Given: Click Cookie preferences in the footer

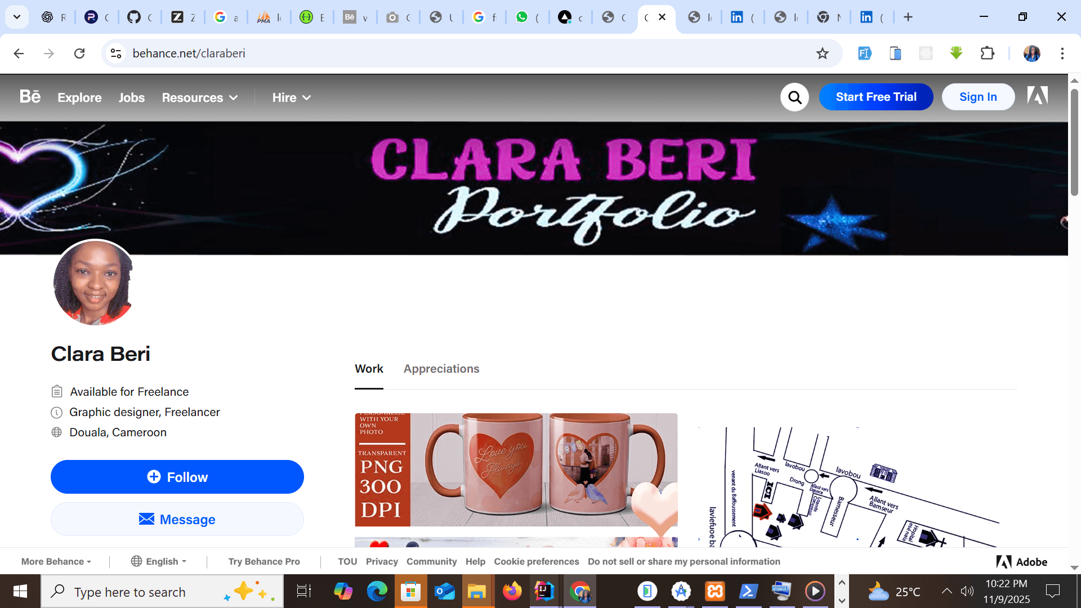Looking at the screenshot, I should click(x=537, y=561).
